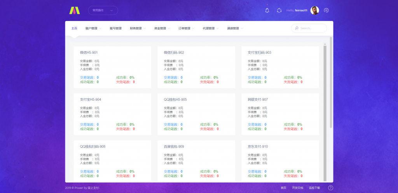The height and width of the screenshot is (193, 398).
Task: Open the 账号管理 menu item
Action: tap(115, 28)
